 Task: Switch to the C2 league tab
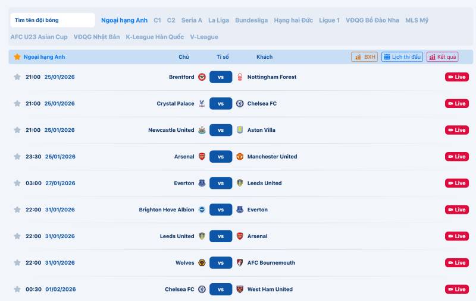tap(171, 20)
